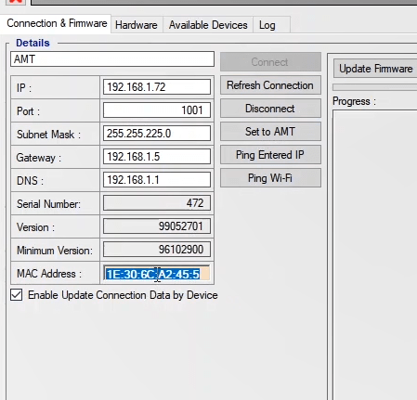Click into the IP address field
Image resolution: width=417 pixels, height=400 pixels.
click(x=157, y=87)
